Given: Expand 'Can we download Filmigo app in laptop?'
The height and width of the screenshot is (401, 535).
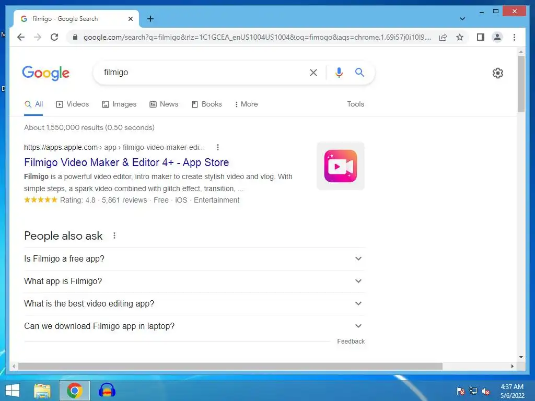Looking at the screenshot, I should pos(194,326).
